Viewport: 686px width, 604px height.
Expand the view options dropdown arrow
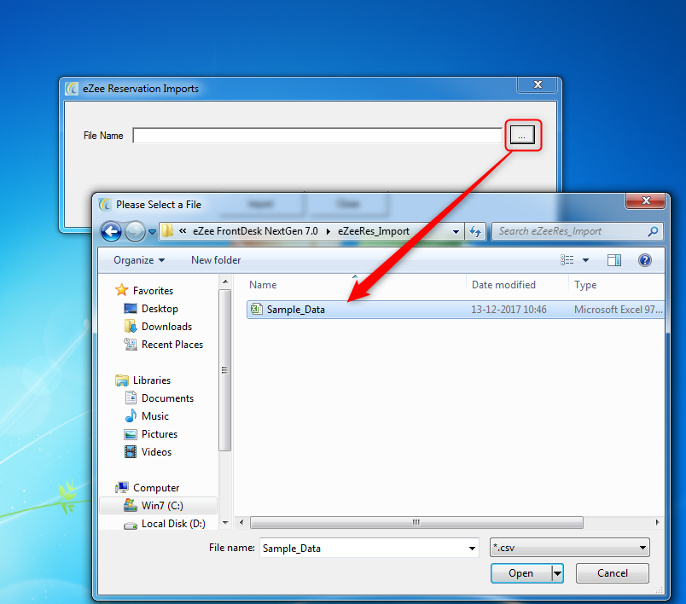(585, 260)
